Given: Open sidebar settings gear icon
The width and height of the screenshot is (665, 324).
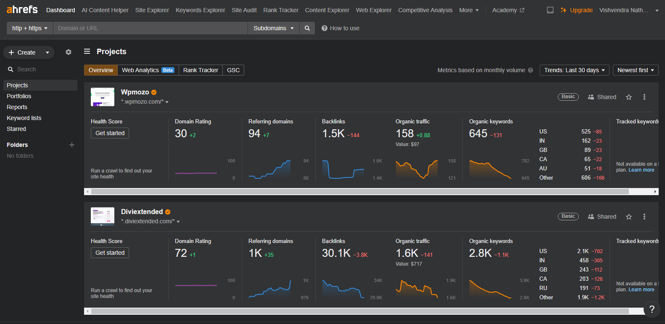Looking at the screenshot, I should pos(69,52).
